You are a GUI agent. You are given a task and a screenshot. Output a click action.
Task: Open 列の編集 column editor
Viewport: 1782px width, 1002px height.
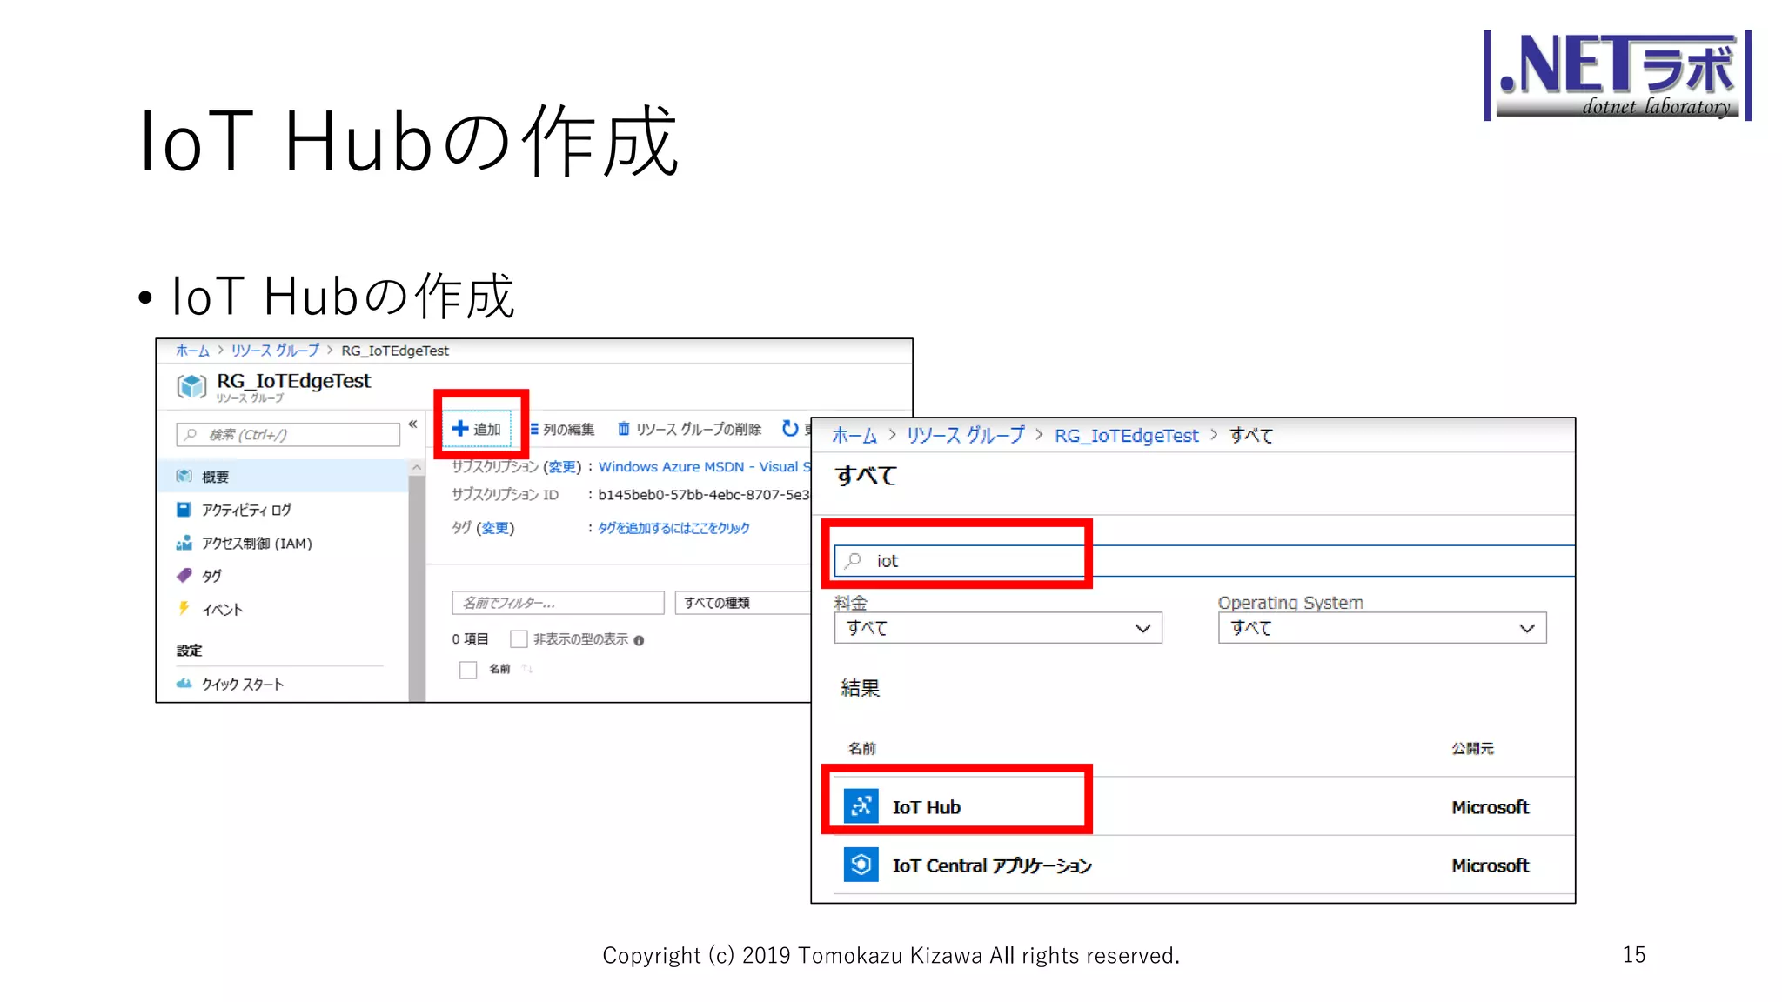point(562,429)
